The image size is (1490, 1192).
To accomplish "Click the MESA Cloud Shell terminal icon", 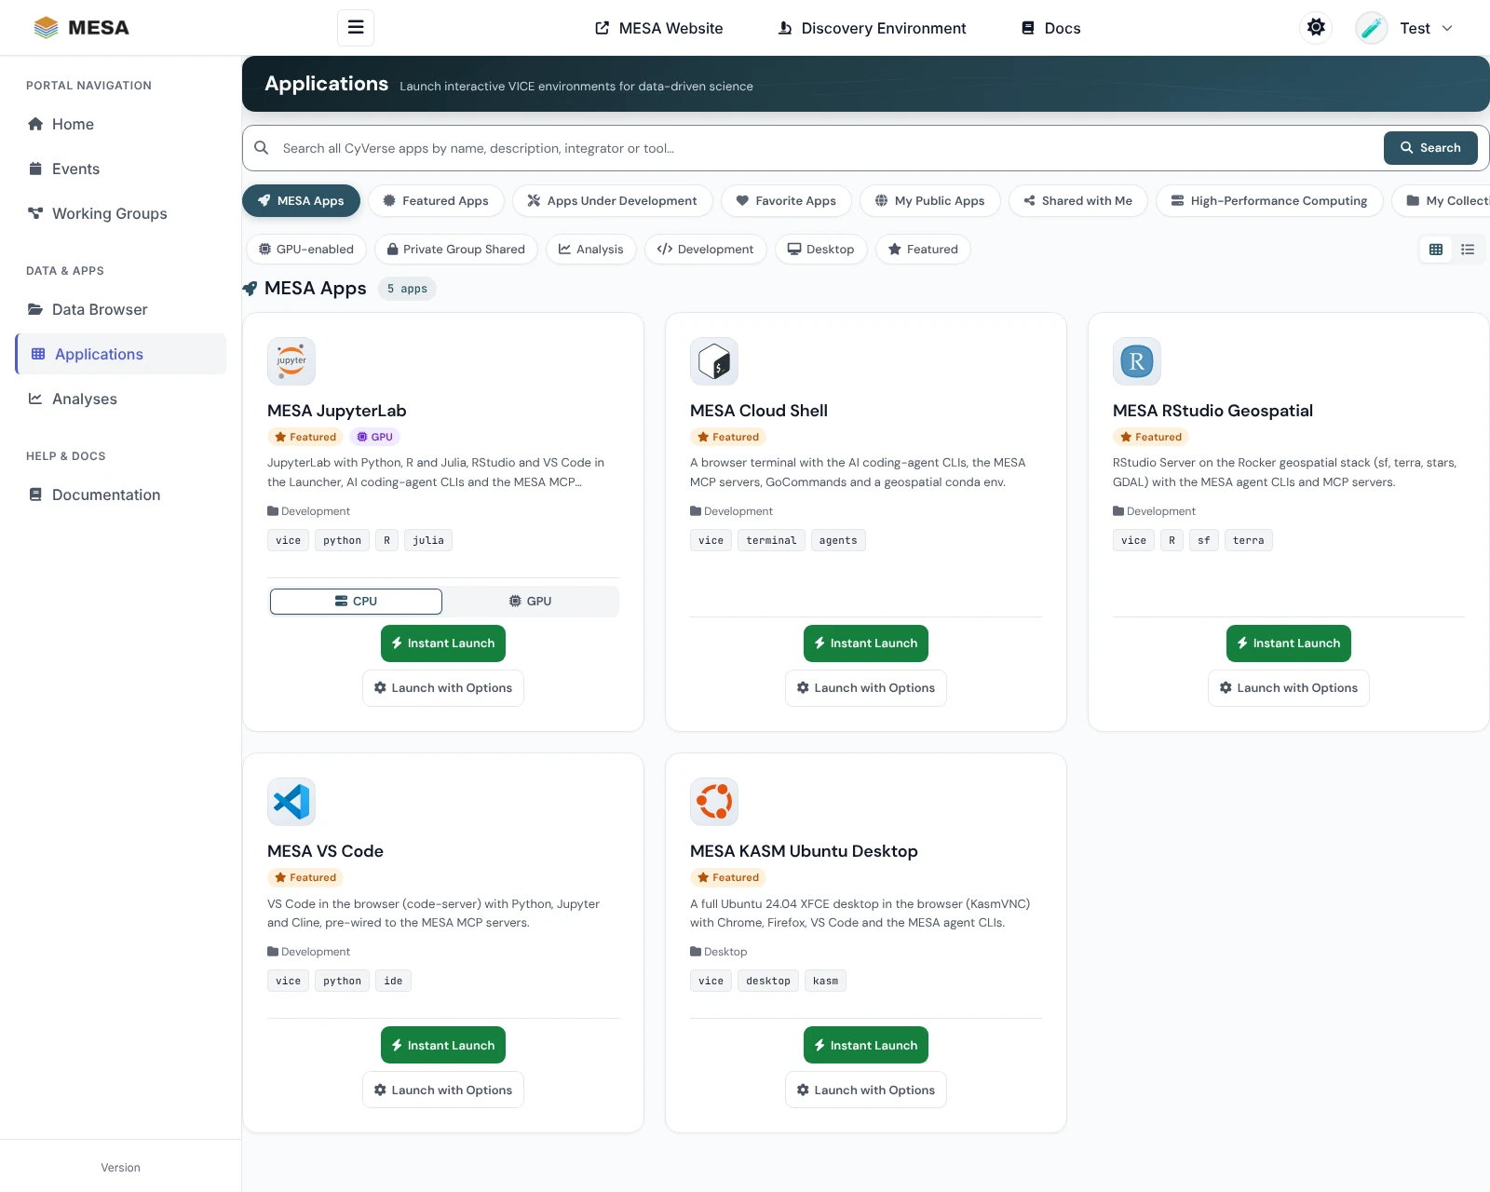I will click(x=714, y=361).
